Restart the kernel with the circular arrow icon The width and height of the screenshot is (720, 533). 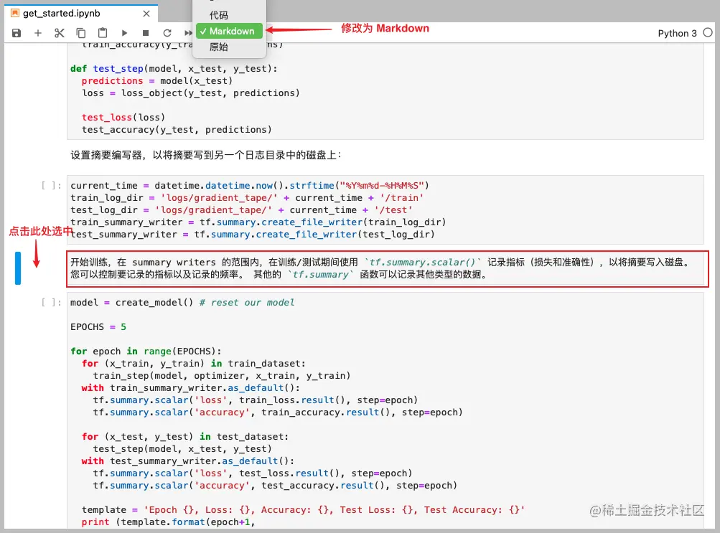(x=167, y=33)
